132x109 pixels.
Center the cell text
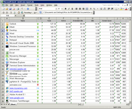(x=80, y=9)
